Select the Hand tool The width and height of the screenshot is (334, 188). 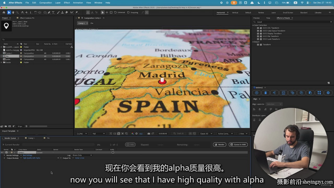click(x=13, y=12)
